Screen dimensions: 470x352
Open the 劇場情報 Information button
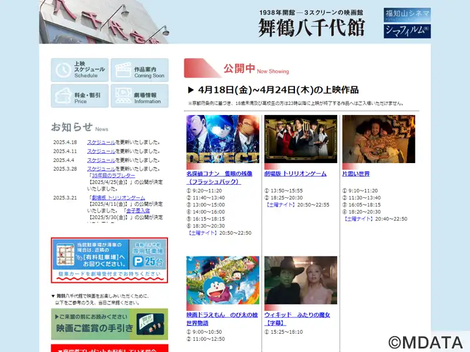coord(140,96)
